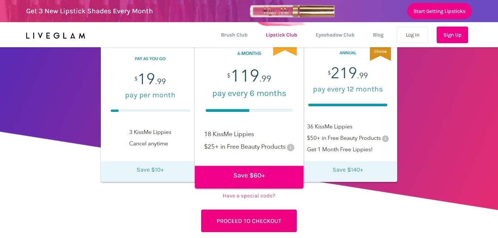The image size is (498, 238).
Task: Click the lipstick product image in banner
Action: (x=292, y=11)
